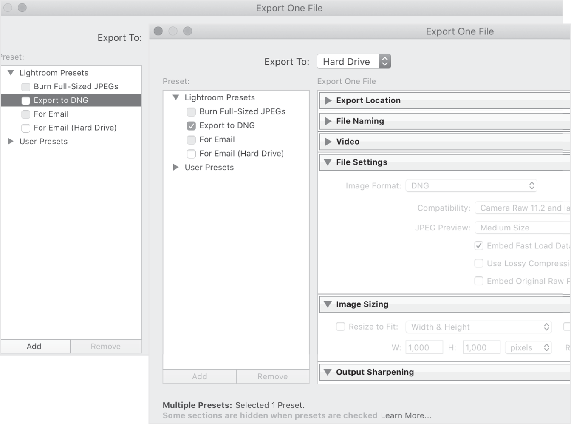Open the pixels unit dropdown
The image size is (571, 424).
pos(528,347)
